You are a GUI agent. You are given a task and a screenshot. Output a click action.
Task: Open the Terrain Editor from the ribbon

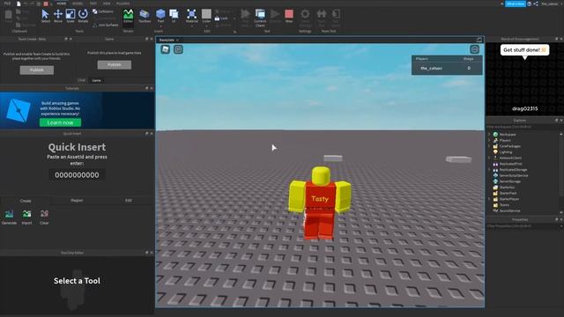point(128,16)
